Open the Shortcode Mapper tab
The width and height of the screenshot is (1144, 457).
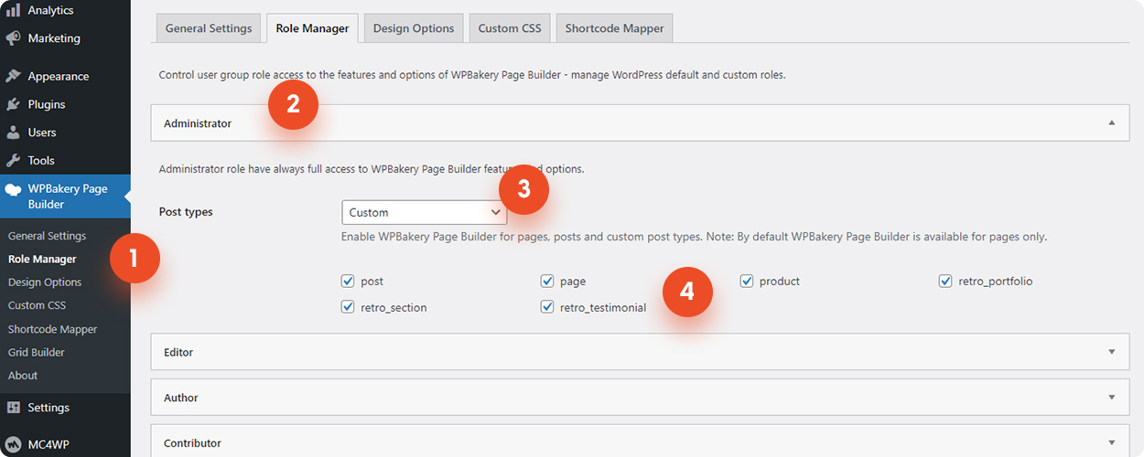[615, 28]
